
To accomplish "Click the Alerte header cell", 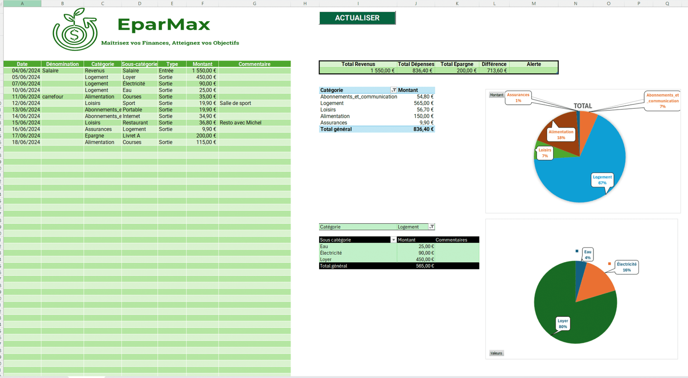I will click(534, 64).
